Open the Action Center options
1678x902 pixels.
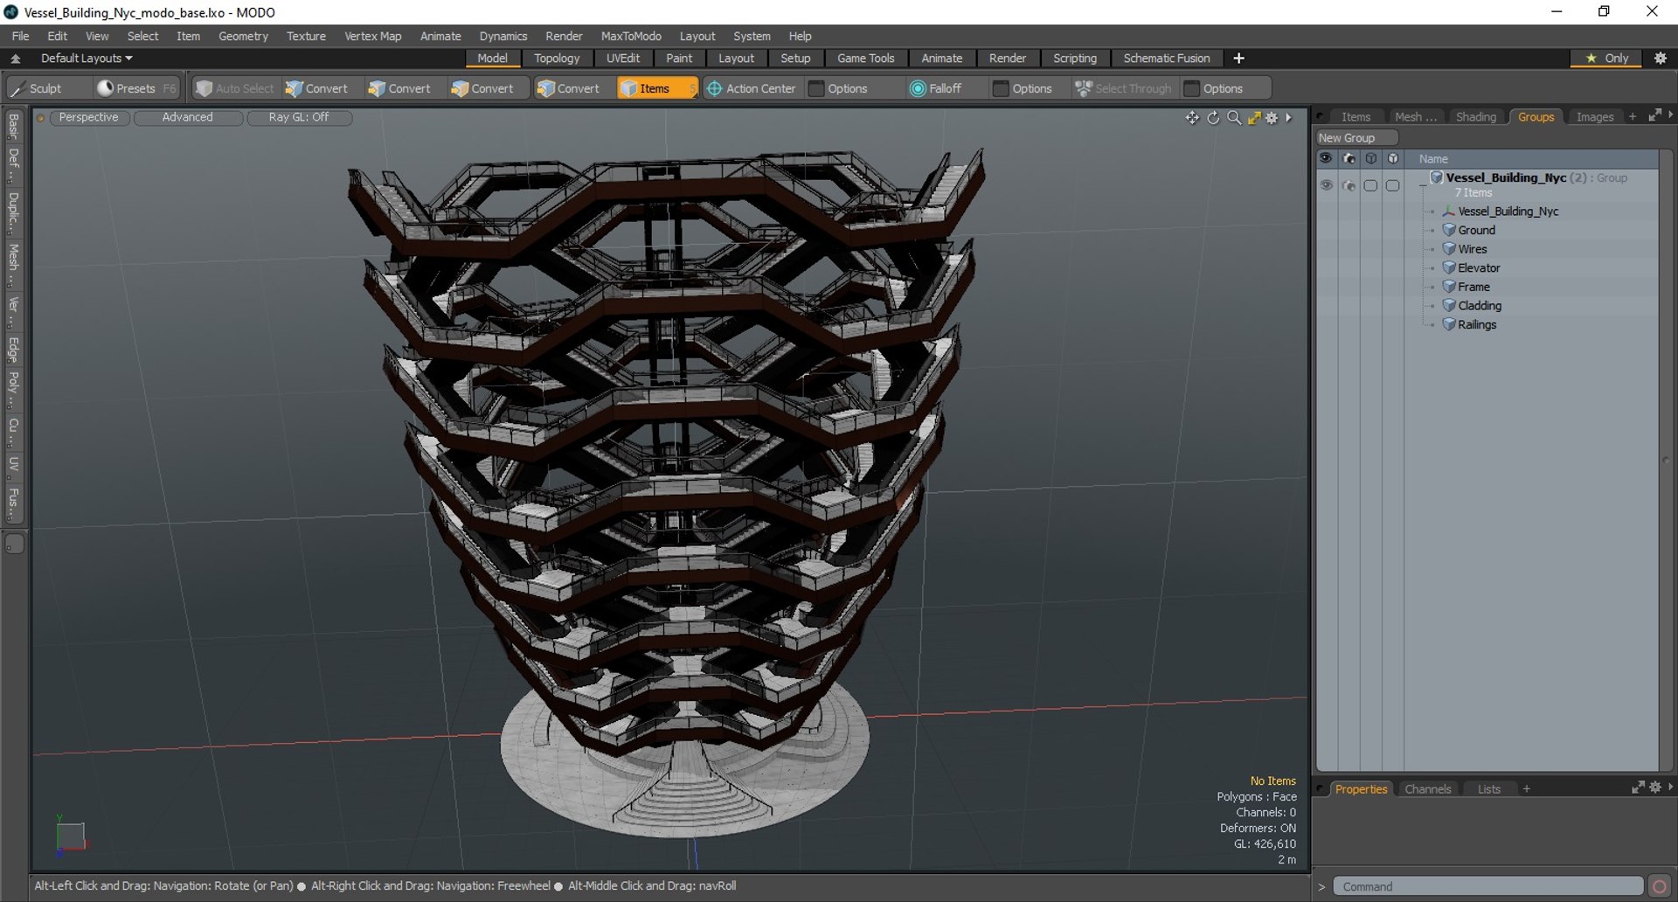752,88
